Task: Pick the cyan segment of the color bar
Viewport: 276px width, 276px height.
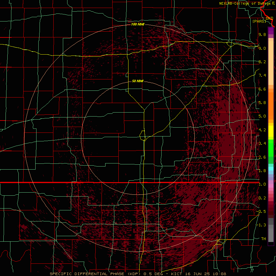Action: tap(271, 169)
